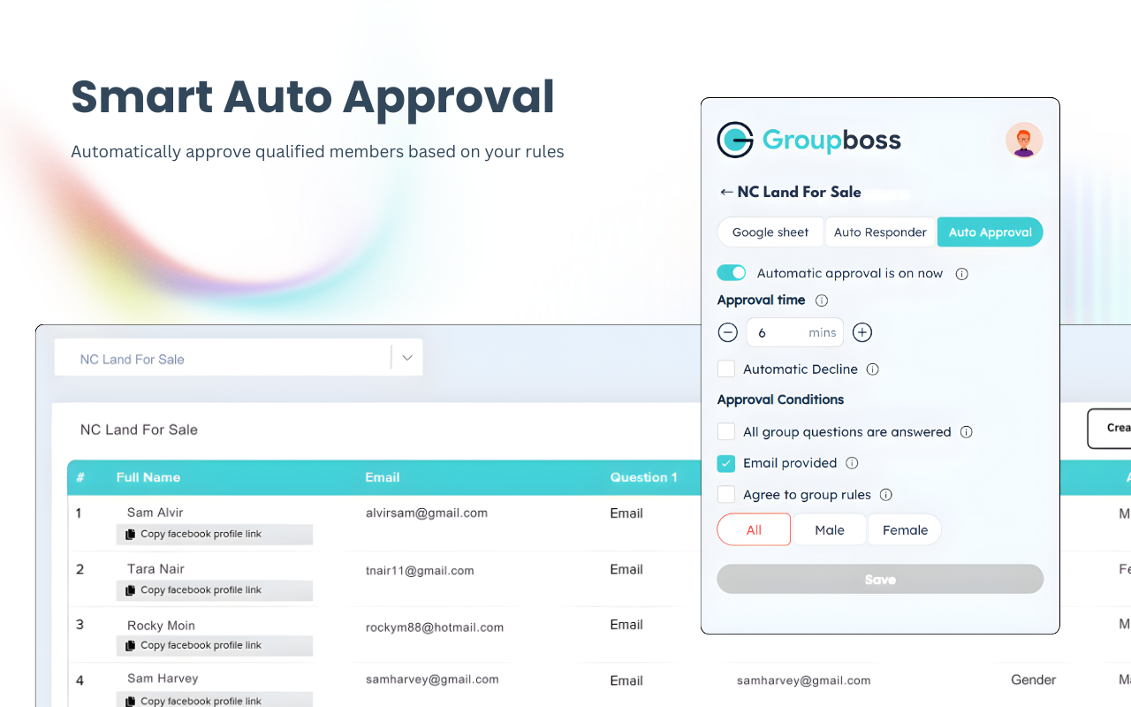The image size is (1131, 707).
Task: Click the name Tara Nair
Action: (156, 569)
